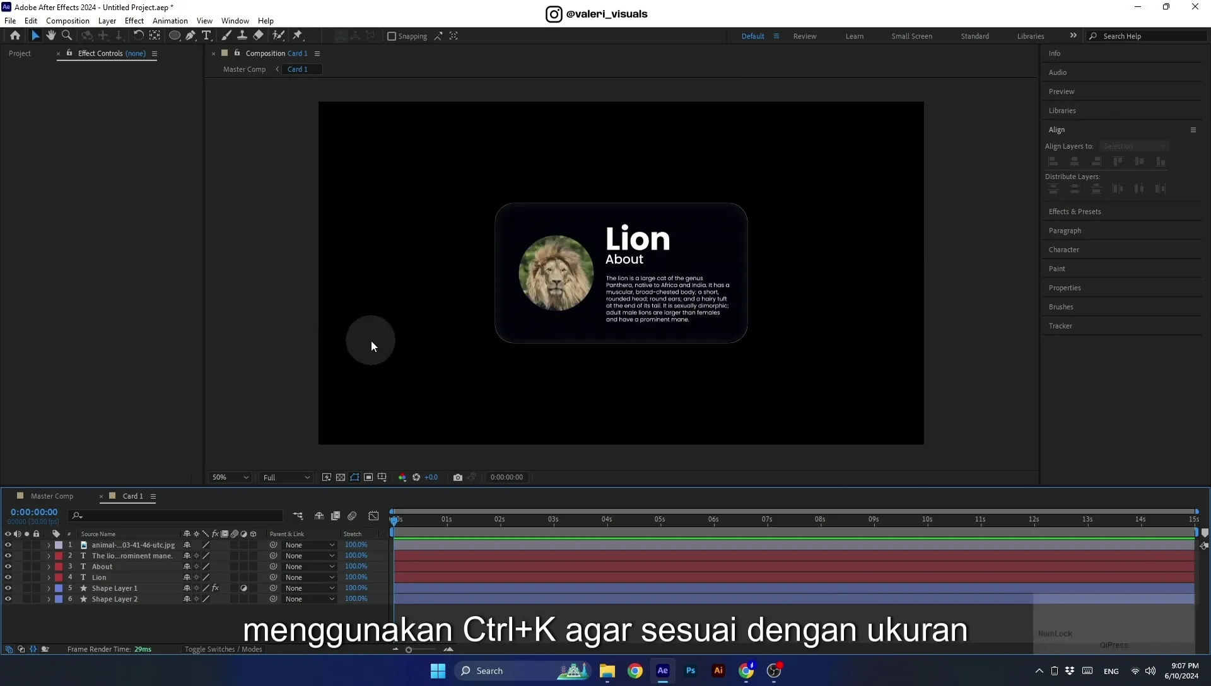Expand the Lion layer properties

[49, 578]
